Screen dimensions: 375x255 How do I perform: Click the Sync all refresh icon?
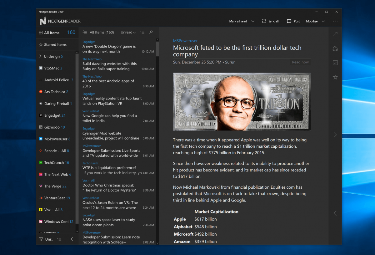(x=264, y=21)
